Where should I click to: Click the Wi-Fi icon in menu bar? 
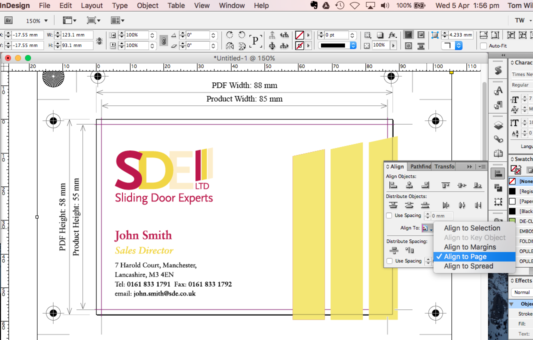(x=354, y=5)
